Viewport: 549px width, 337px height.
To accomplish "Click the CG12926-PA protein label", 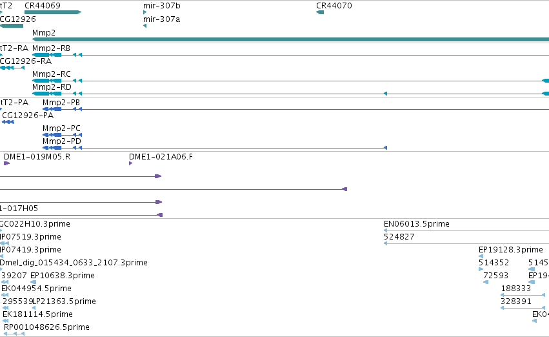I will (x=28, y=116).
